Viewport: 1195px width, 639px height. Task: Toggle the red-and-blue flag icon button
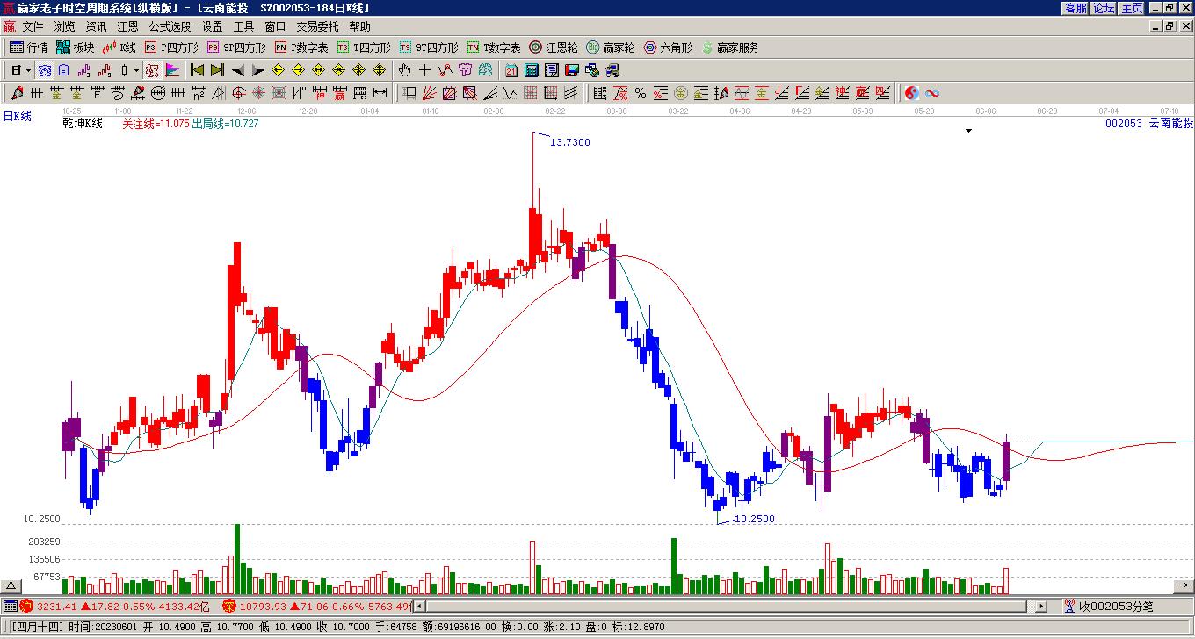[172, 70]
